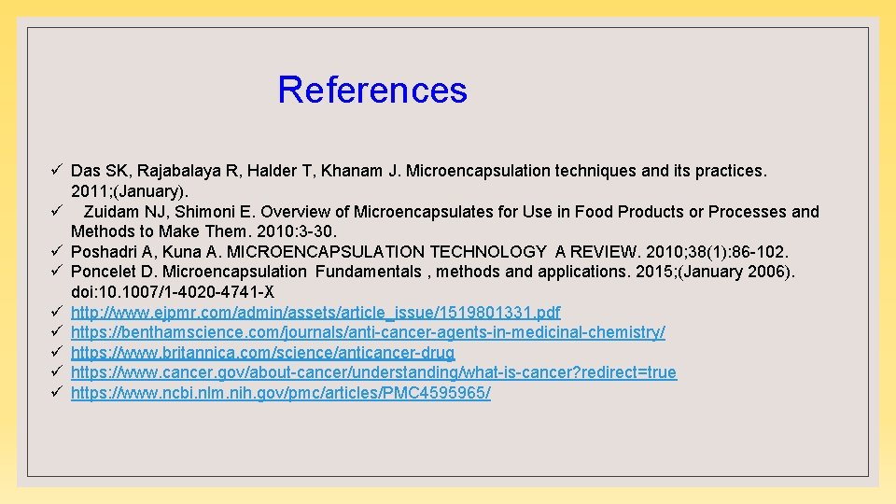Image resolution: width=896 pixels, height=504 pixels.
Task: Visit the ncbi.nlm.nih.gov PMC4595965 link
Action: point(281,393)
